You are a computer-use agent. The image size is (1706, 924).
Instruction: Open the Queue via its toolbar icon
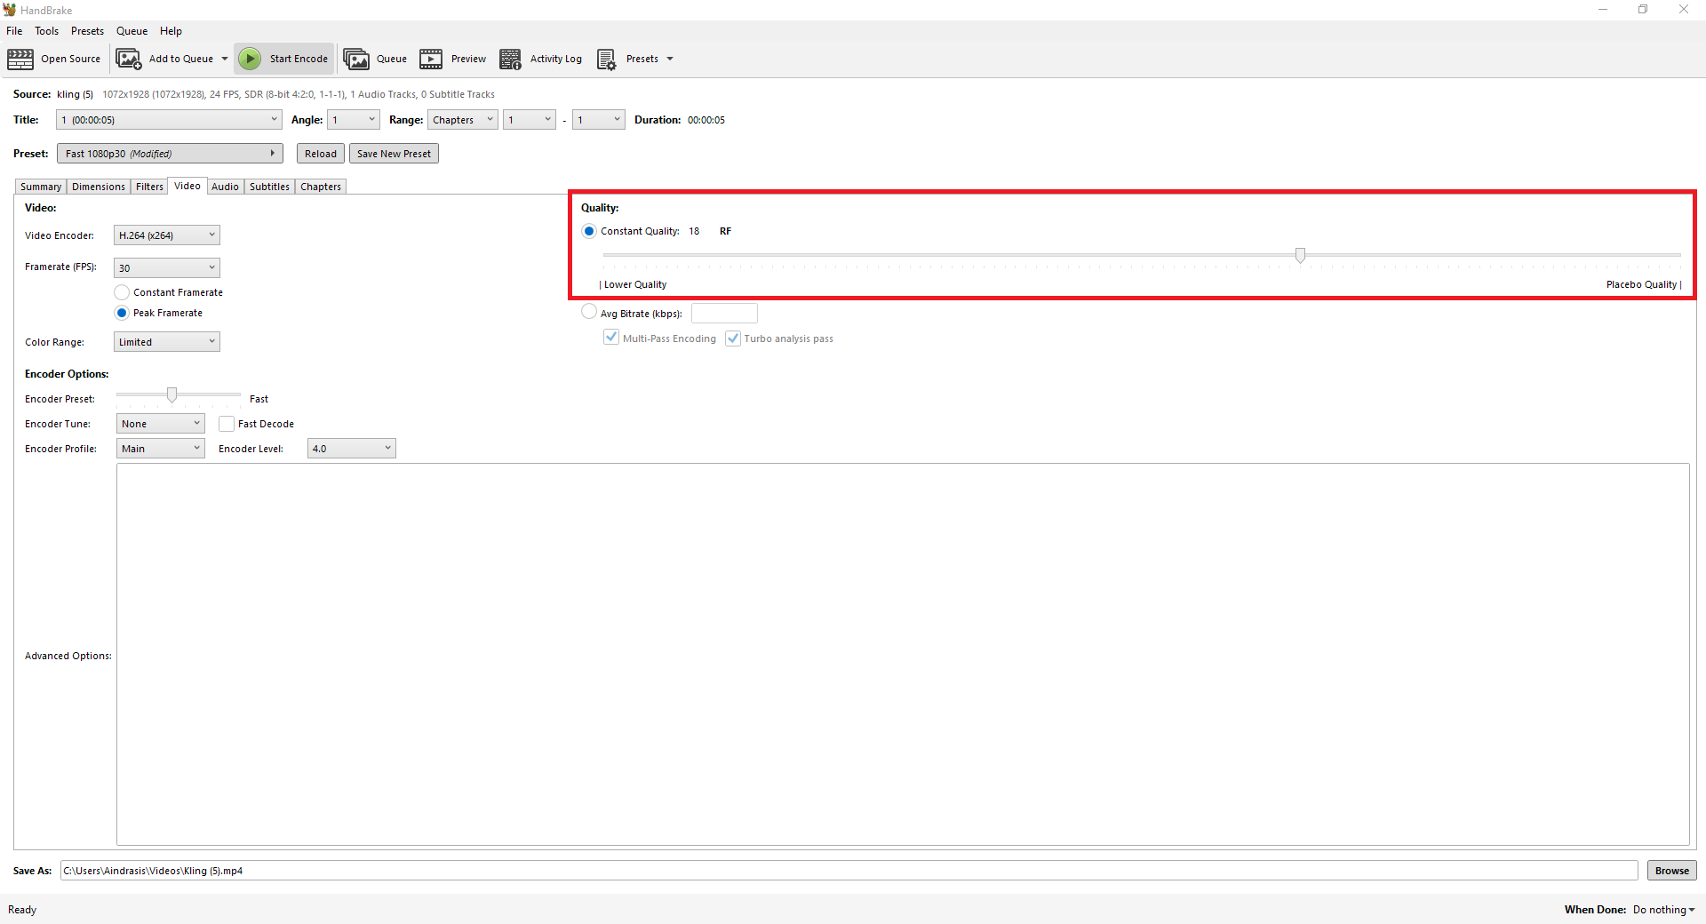click(x=356, y=60)
